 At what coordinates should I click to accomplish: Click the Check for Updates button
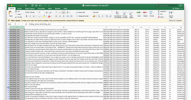pyautogui.click(x=175, y=21)
